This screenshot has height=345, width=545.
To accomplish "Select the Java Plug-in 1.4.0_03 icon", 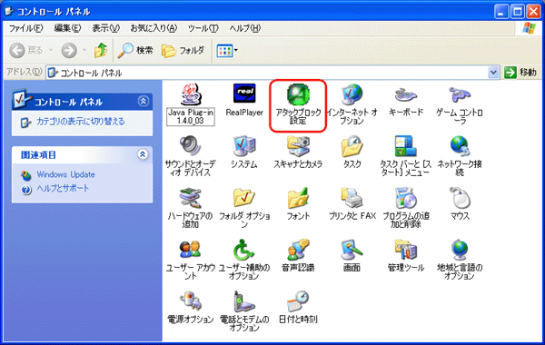I will tap(191, 103).
